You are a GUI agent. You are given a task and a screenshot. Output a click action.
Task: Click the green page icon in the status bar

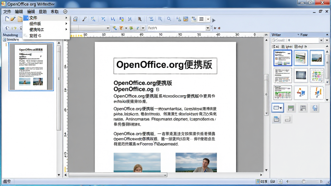[x=258, y=181]
